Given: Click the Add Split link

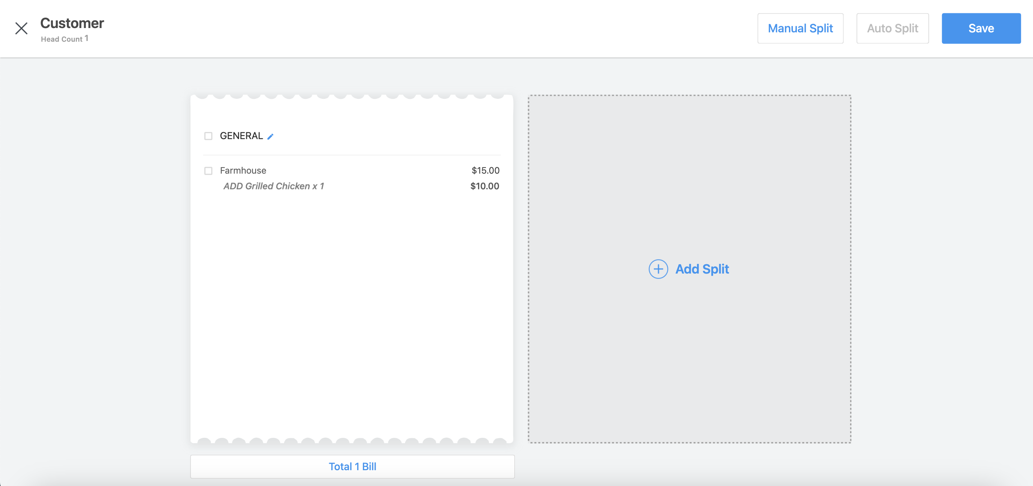Looking at the screenshot, I should coord(702,269).
